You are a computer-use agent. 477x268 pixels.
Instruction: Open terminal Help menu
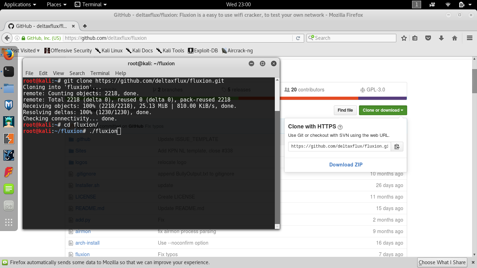[x=120, y=73]
